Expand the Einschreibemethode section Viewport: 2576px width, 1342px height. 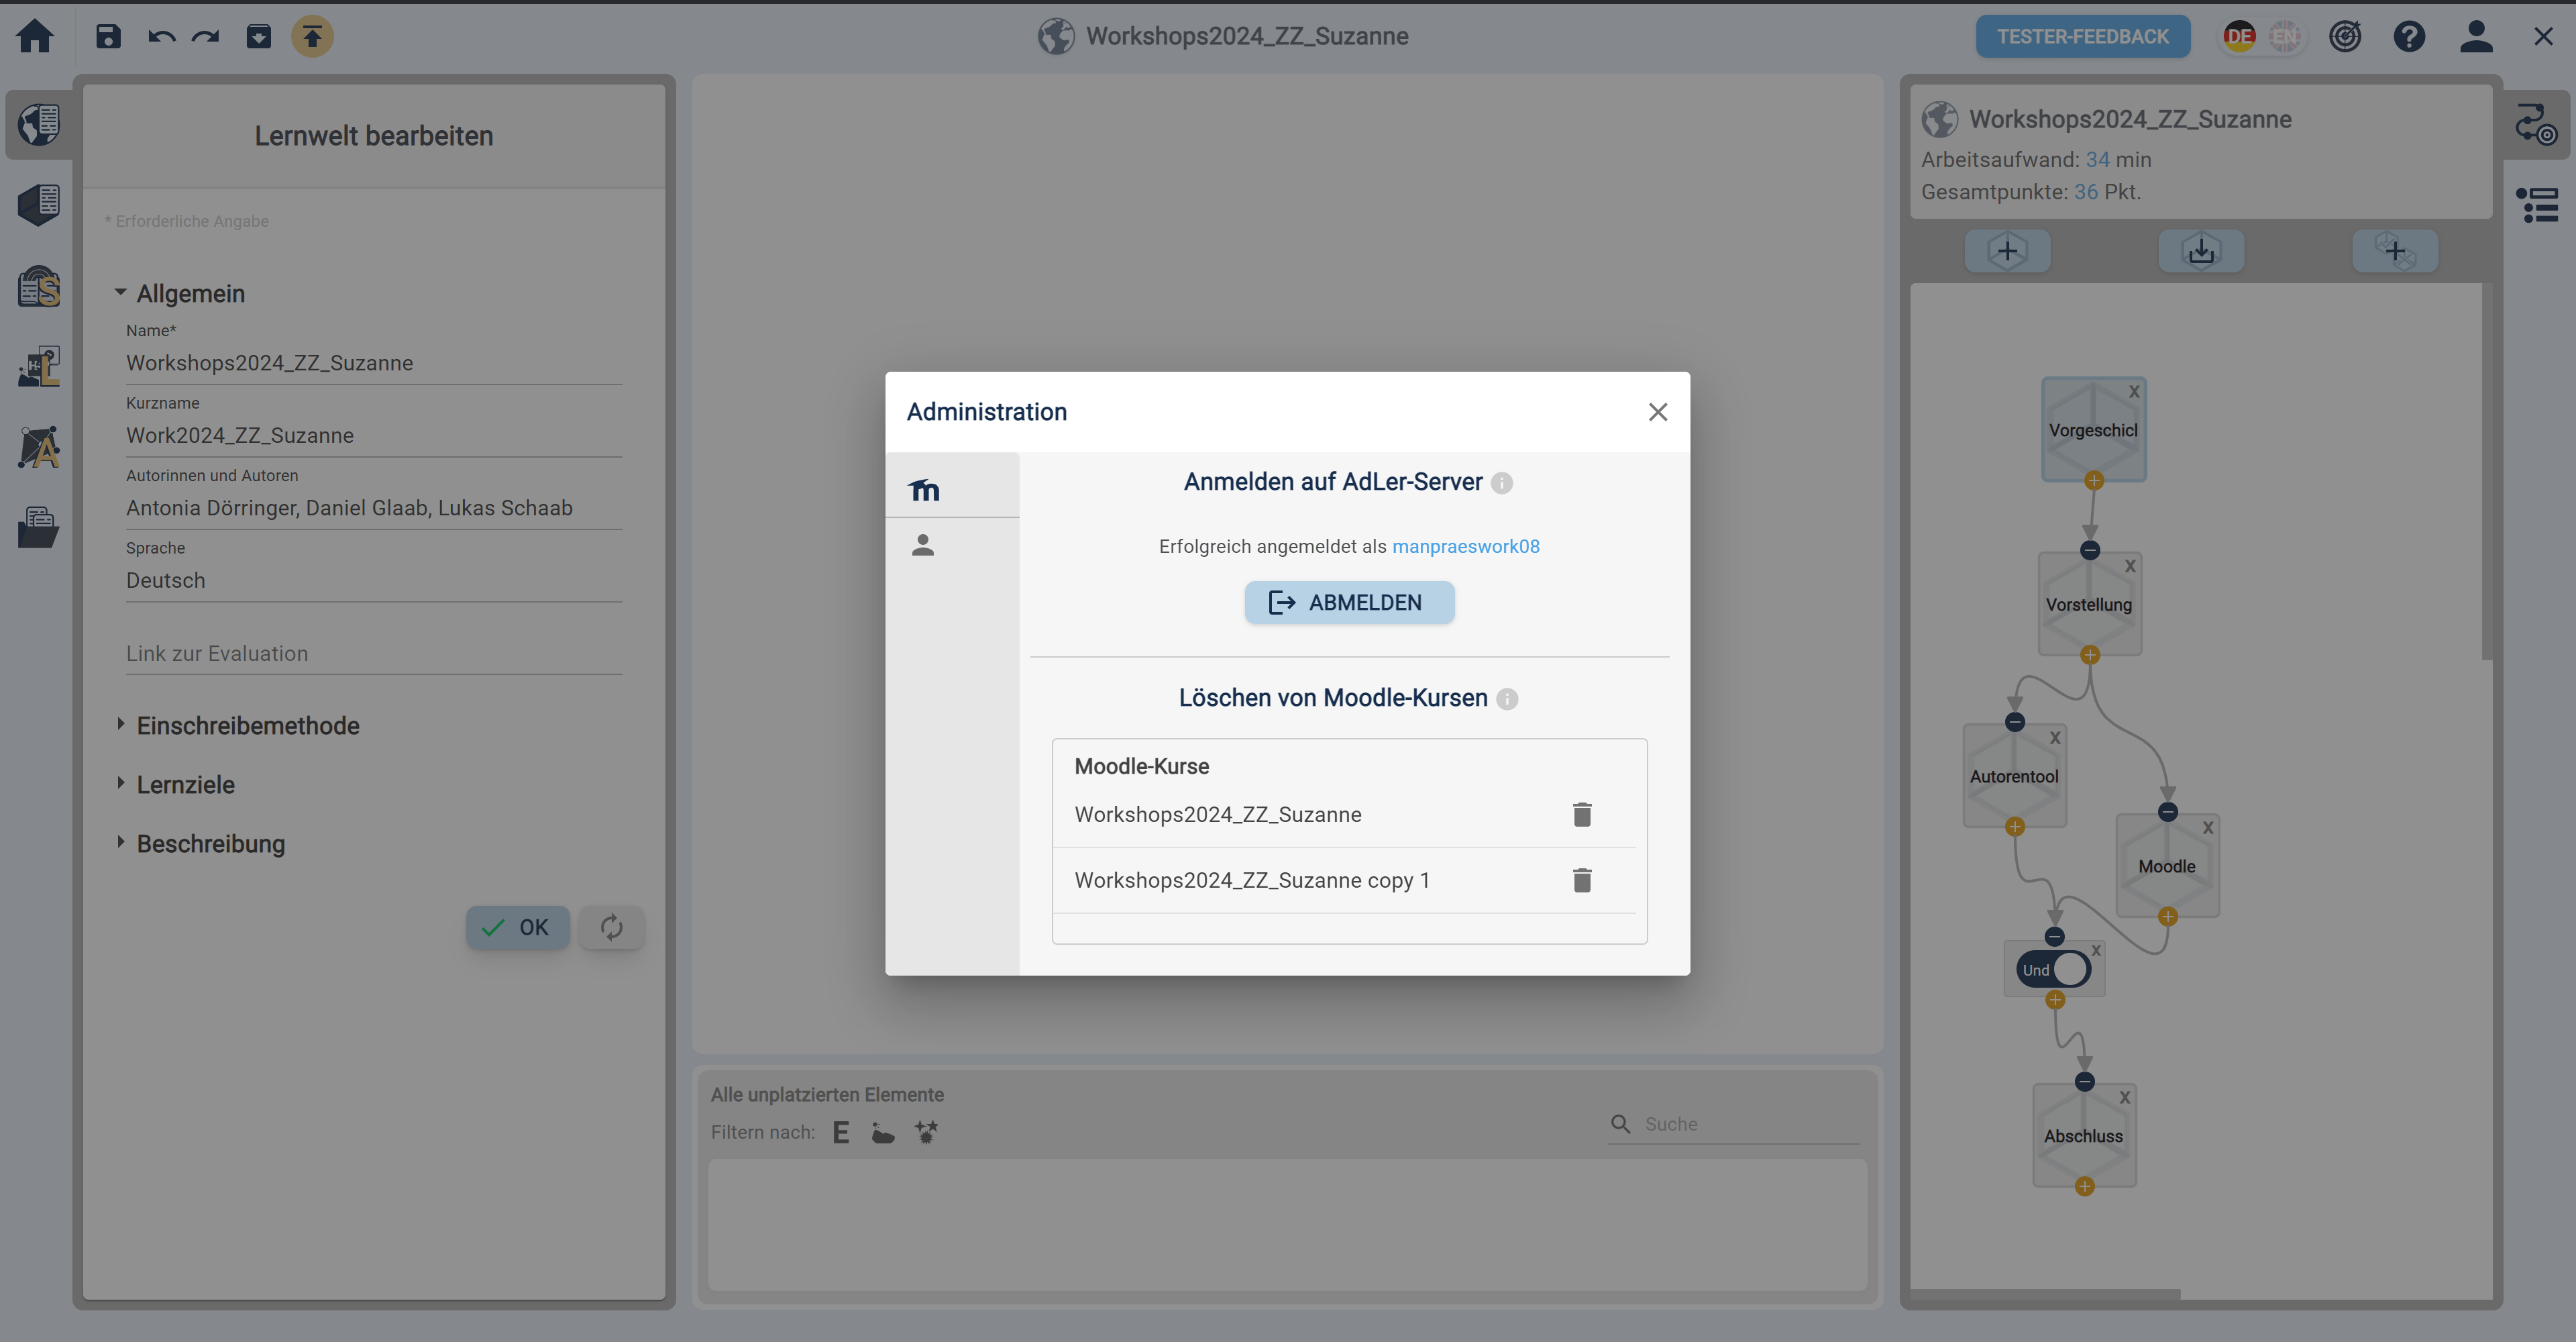pos(247,725)
